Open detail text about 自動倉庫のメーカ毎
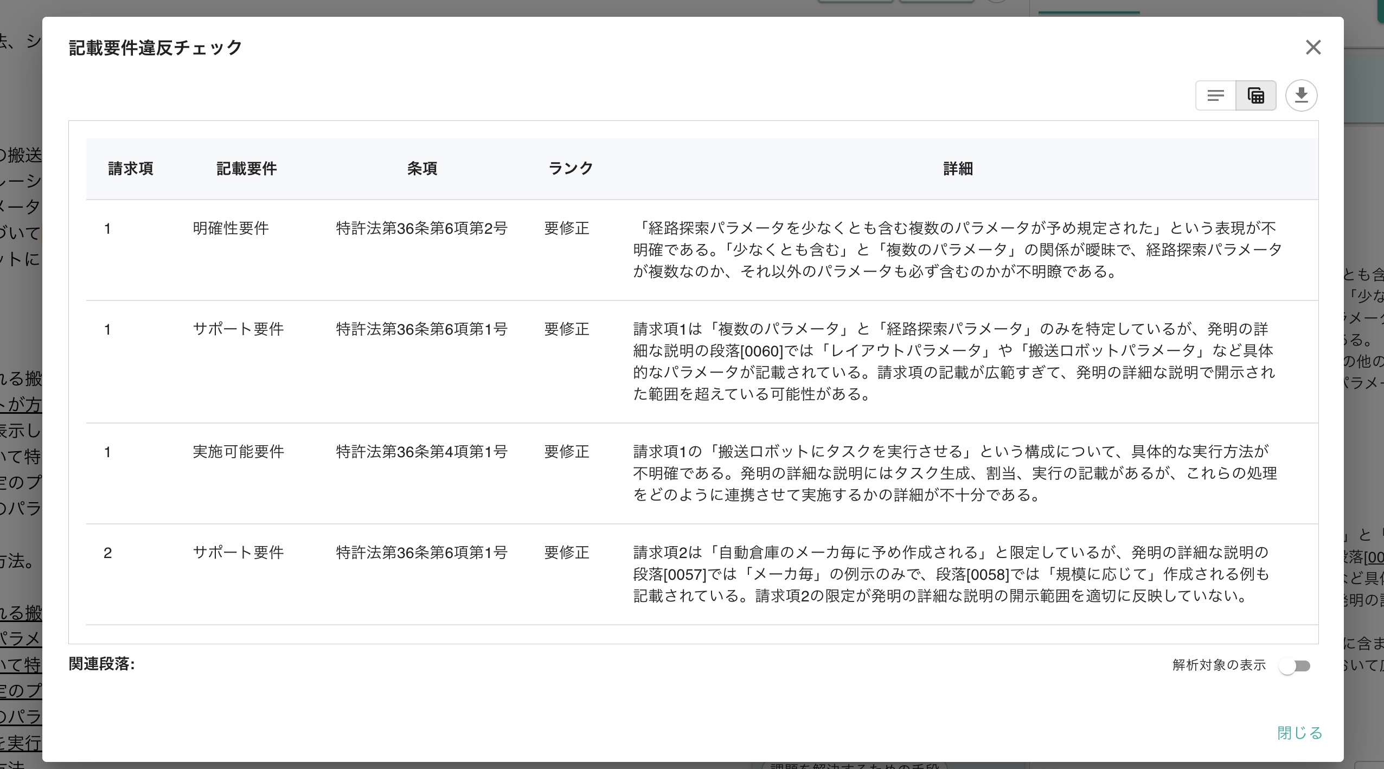Viewport: 1384px width, 769px height. click(952, 574)
